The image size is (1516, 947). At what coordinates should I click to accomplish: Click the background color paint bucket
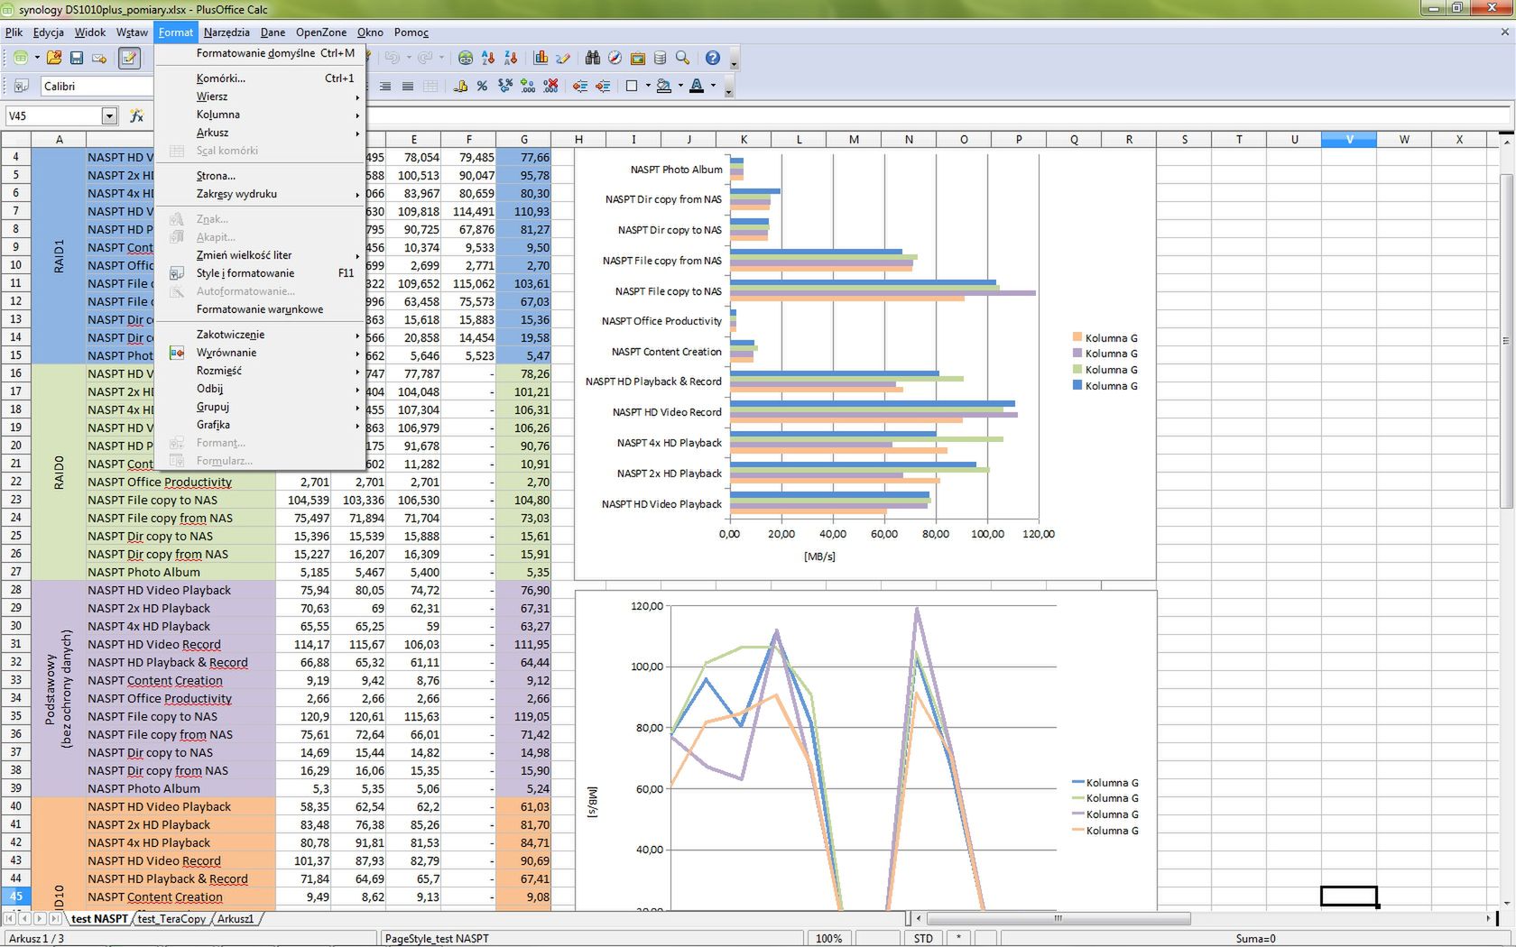(x=664, y=86)
